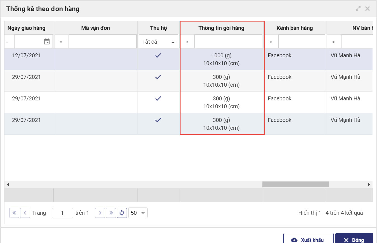Image resolution: width=377 pixels, height=243 pixels.
Task: Go to the previous page
Action: (25, 213)
